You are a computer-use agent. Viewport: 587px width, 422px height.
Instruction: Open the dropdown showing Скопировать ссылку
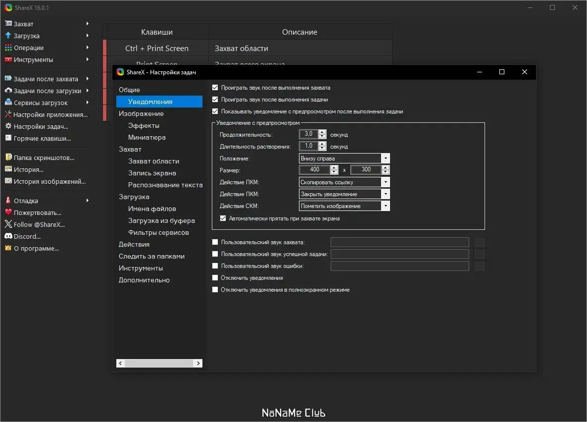344,182
